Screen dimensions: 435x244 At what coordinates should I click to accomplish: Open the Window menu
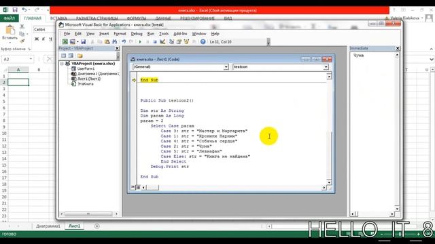pyautogui.click(x=199, y=34)
